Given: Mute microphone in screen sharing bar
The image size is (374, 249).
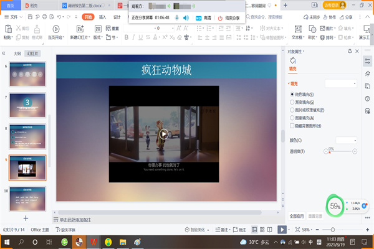Looking at the screenshot, I should click(177, 18).
